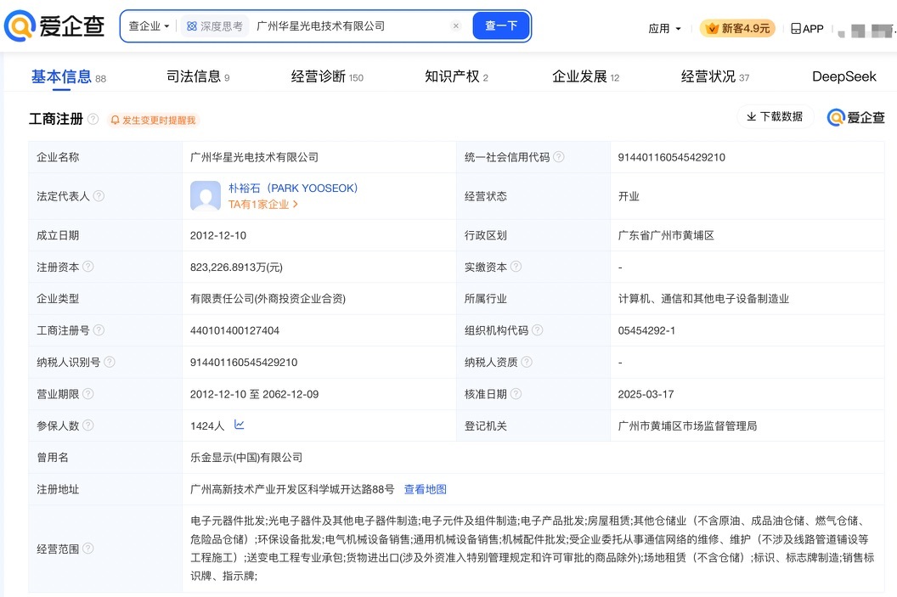Open the trend chart icon next to 1424人
Image resolution: width=897 pixels, height=597 pixels.
click(x=240, y=425)
